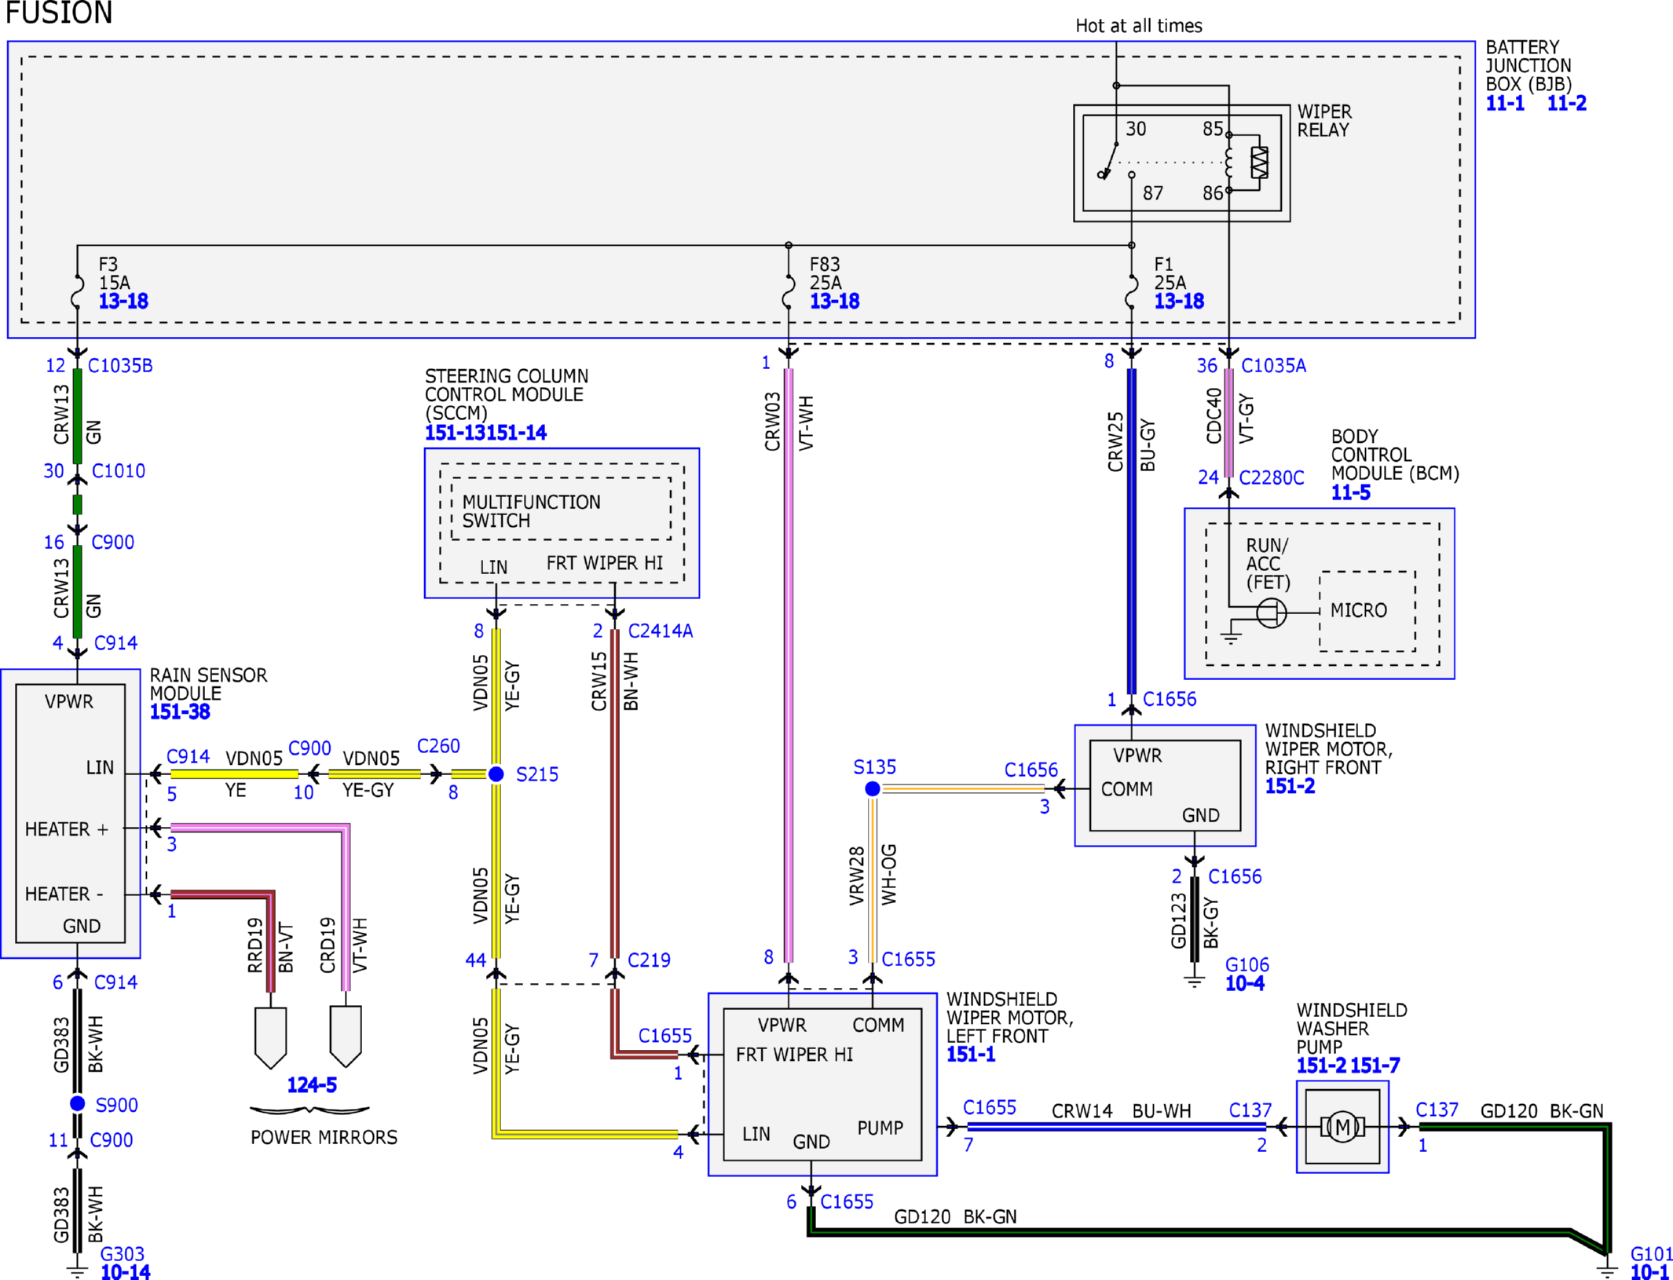
Task: Click the red CRW15 BN-WH wire
Action: 615,793
